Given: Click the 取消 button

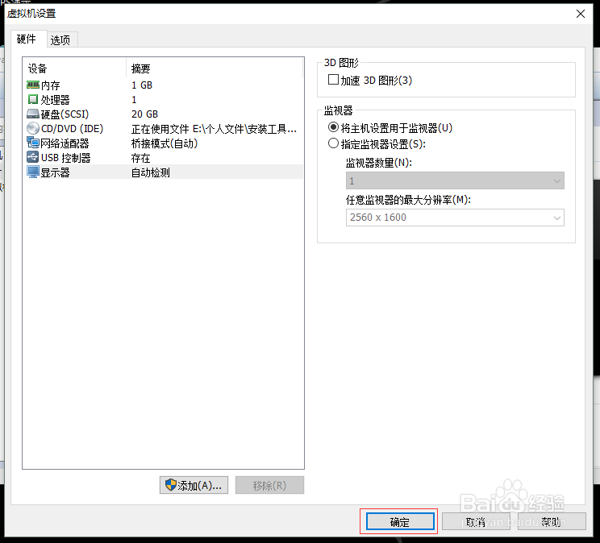Looking at the screenshot, I should (x=476, y=521).
